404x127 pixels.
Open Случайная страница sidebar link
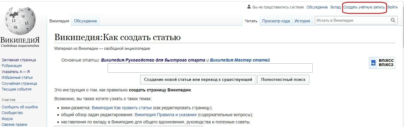[19, 84]
